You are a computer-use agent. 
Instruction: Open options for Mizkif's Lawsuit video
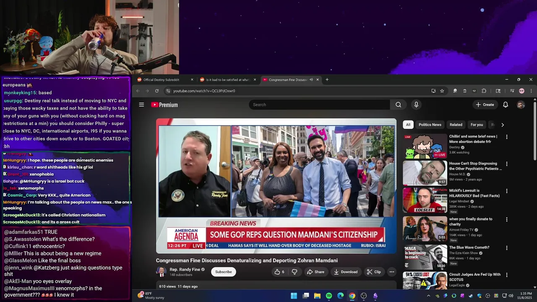pyautogui.click(x=506, y=191)
